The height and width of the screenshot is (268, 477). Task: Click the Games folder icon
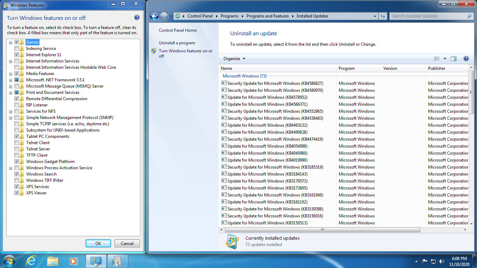coord(22,42)
